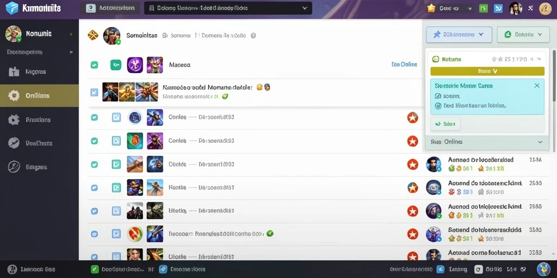Open the DeeBnutts chart icon in sidebar
The width and height of the screenshot is (557, 278).
[x=14, y=143]
